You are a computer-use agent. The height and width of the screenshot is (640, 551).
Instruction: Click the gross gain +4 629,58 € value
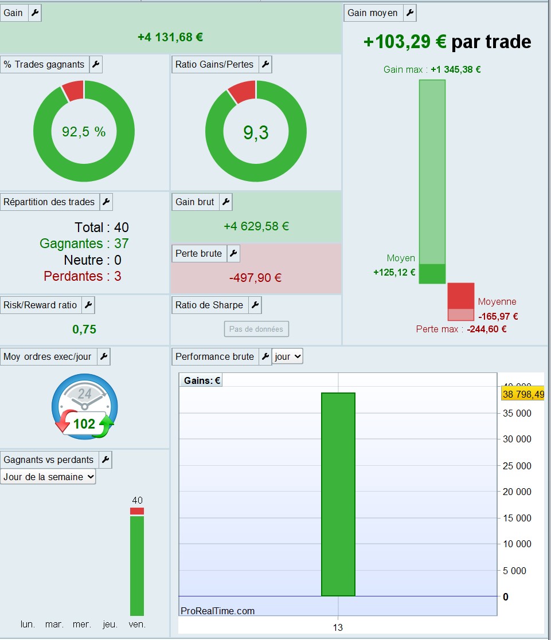256,226
